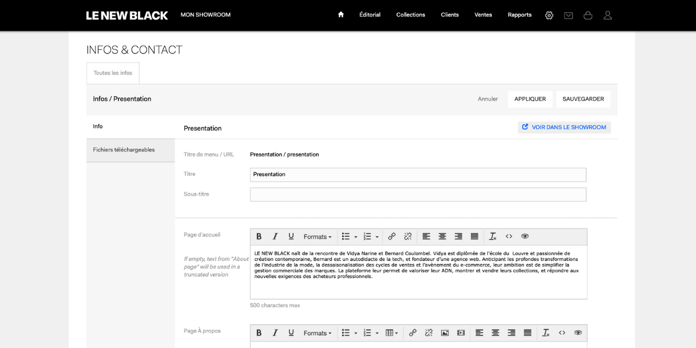Apply italic in Page d'accueil editor
This screenshot has width=696, height=348.
click(x=275, y=237)
